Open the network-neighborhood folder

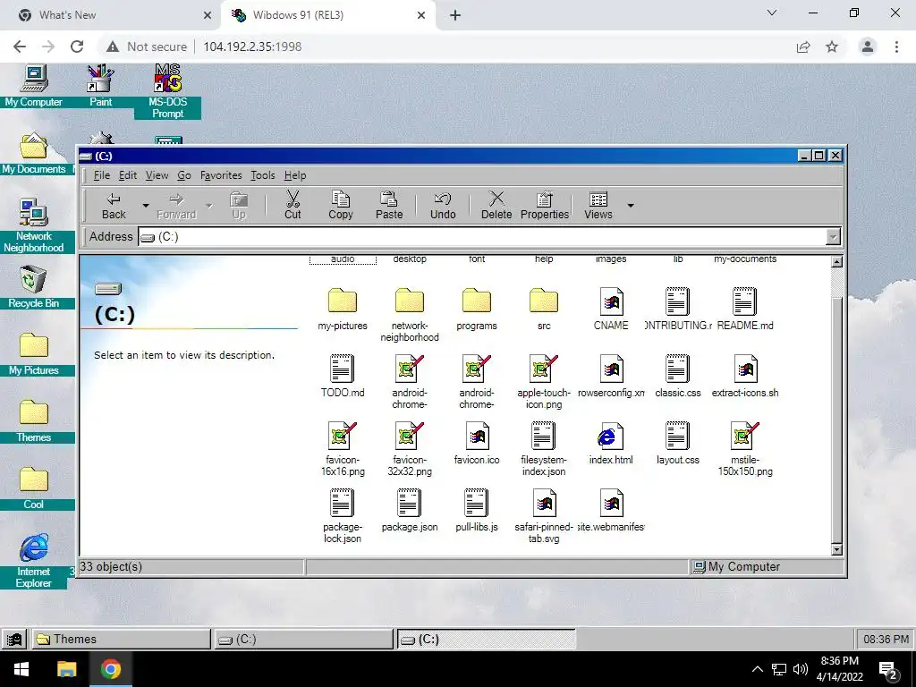pos(410,314)
